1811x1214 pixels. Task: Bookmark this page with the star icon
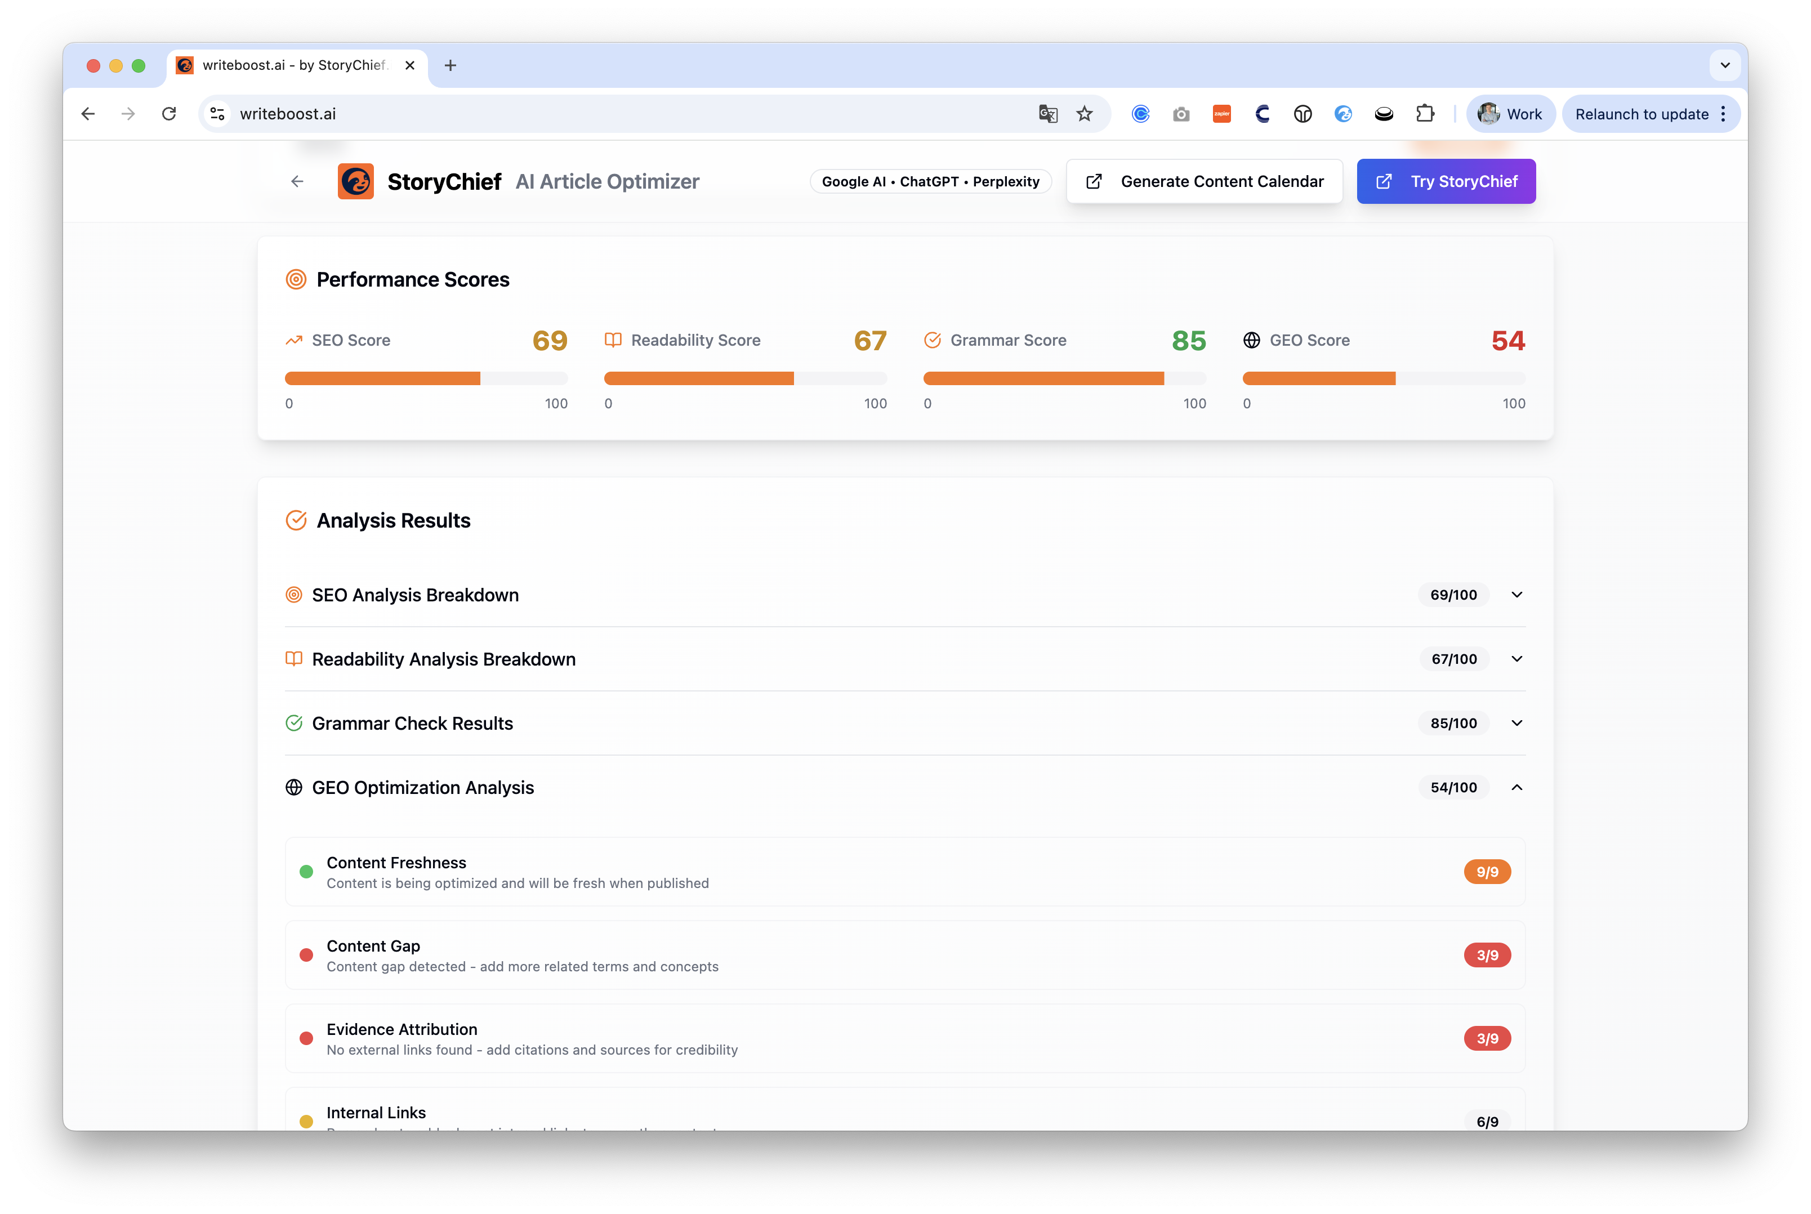(1085, 114)
